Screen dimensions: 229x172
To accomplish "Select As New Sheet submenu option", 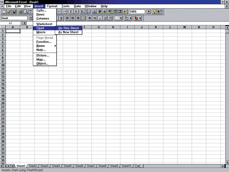I will (68, 32).
